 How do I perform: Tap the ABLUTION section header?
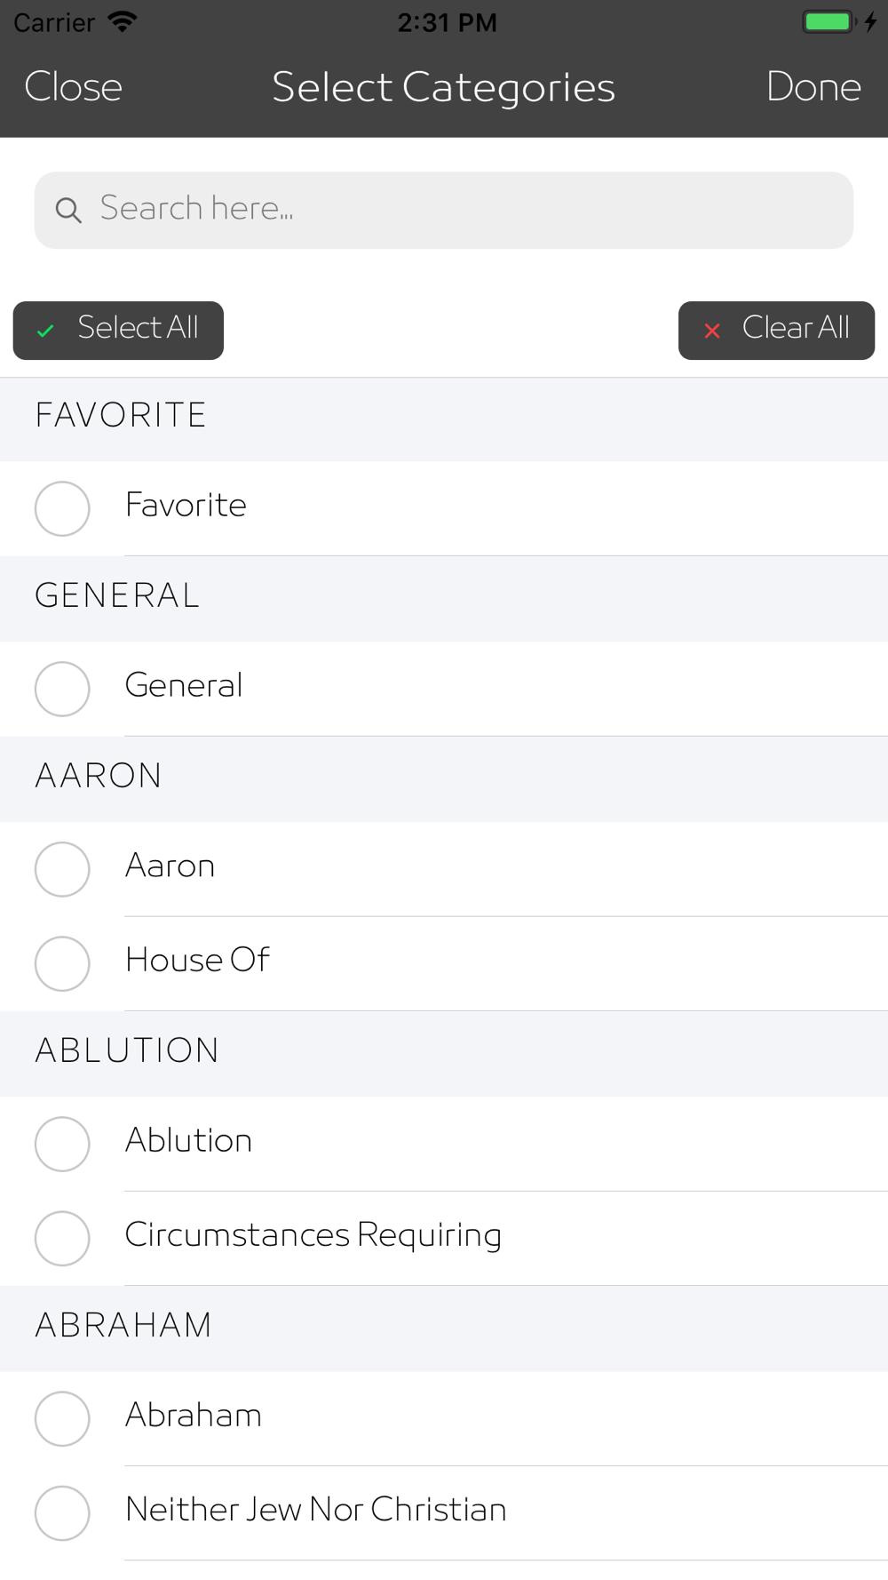click(x=444, y=1052)
